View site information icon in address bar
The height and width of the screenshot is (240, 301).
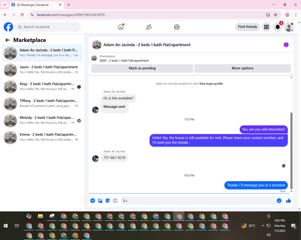point(32,15)
